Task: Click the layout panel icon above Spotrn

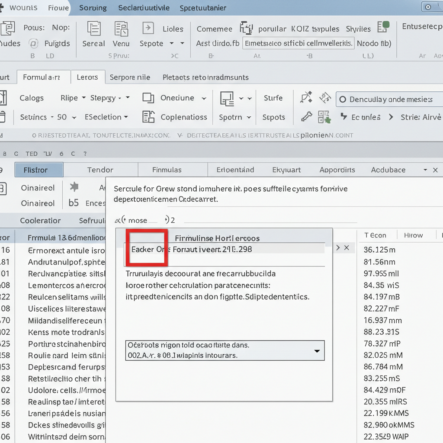Action: [x=227, y=99]
